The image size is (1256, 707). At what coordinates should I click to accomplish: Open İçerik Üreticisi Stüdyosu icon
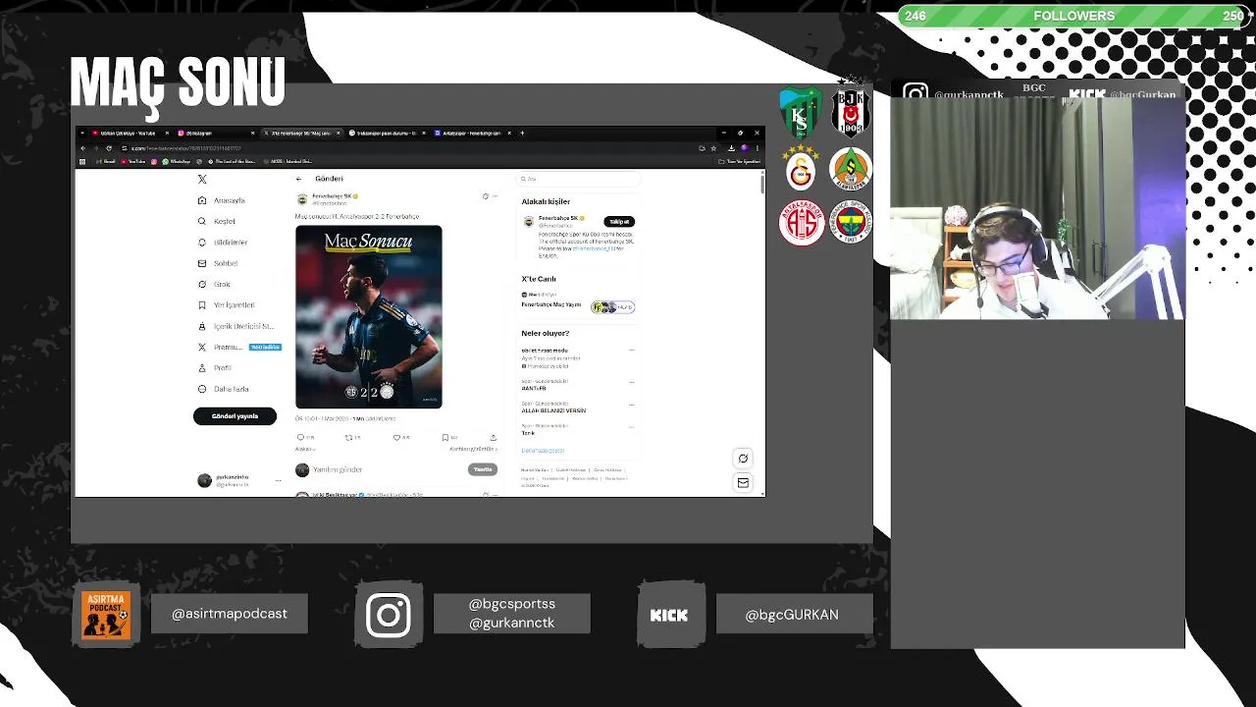(x=202, y=326)
